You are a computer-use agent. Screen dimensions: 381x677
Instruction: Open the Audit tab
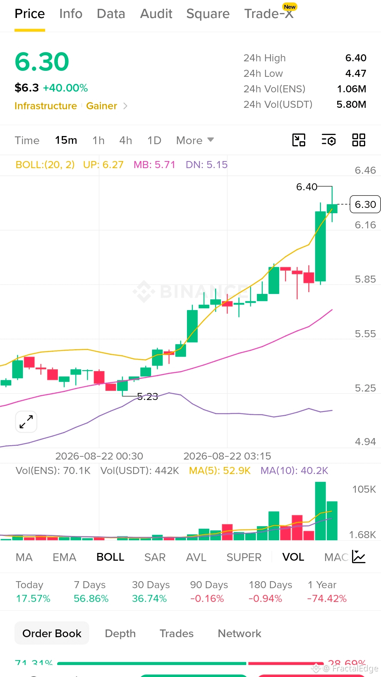coord(156,14)
